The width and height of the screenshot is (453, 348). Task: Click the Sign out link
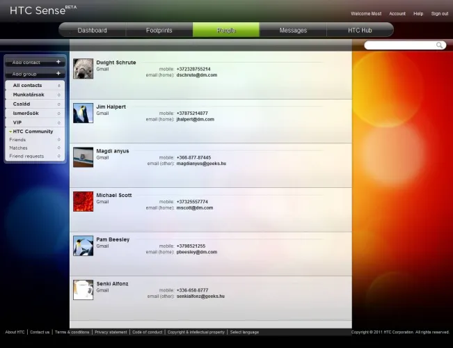tap(440, 14)
